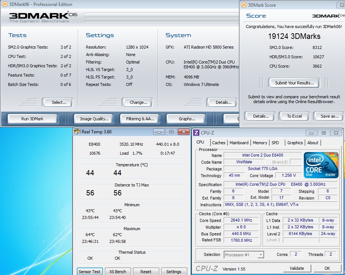Export the score with To Excel
The image size is (345, 275).
coord(294,116)
